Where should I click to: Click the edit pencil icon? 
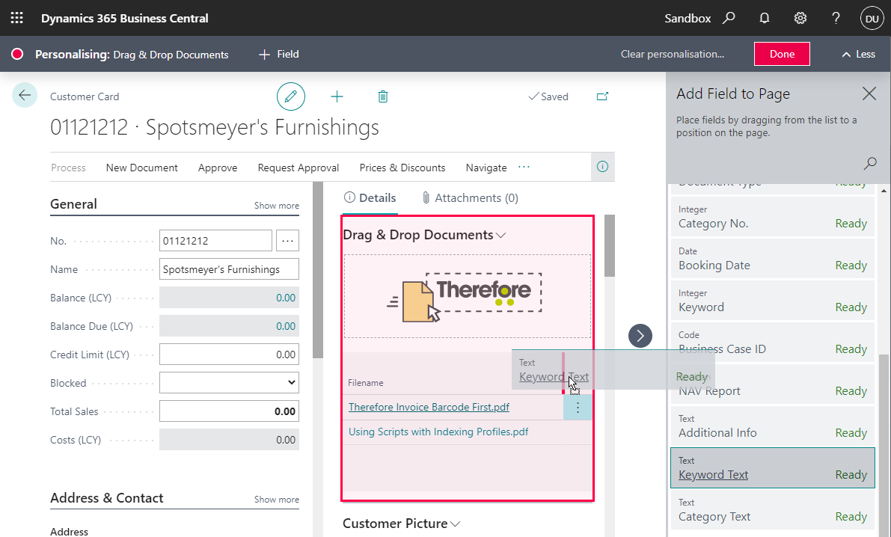click(291, 96)
